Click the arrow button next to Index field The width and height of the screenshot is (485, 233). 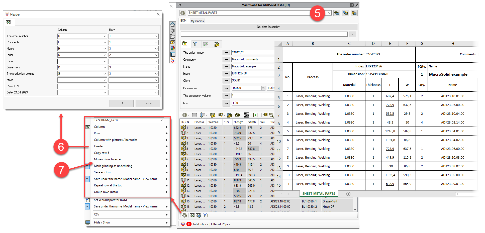pyautogui.click(x=226, y=73)
